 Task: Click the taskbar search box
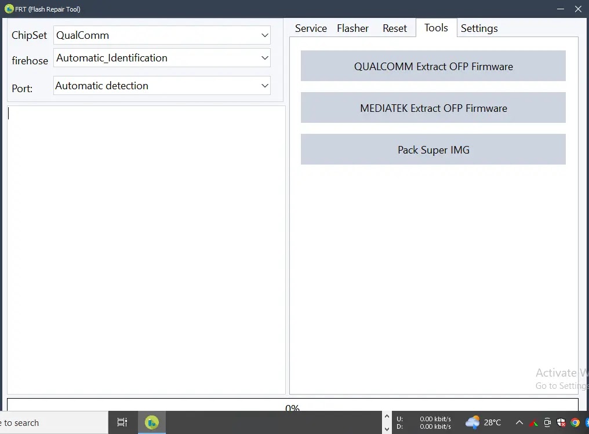53,422
